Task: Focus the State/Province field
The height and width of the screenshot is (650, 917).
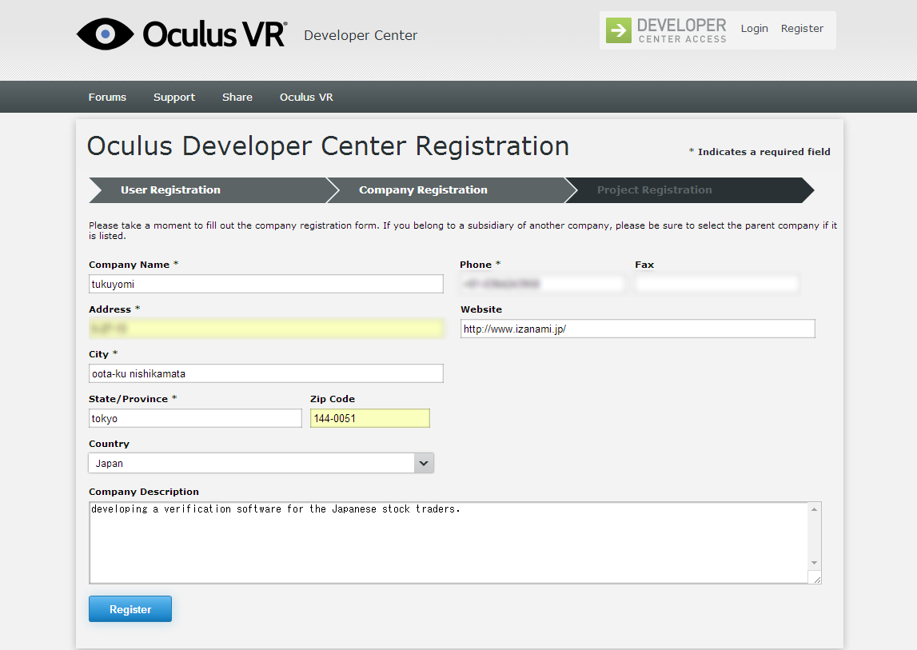Action: click(195, 418)
